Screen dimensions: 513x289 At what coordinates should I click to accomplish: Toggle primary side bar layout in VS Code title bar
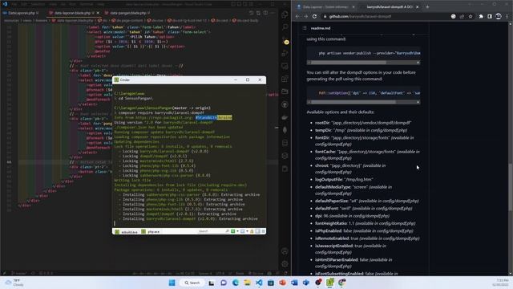[233, 4]
